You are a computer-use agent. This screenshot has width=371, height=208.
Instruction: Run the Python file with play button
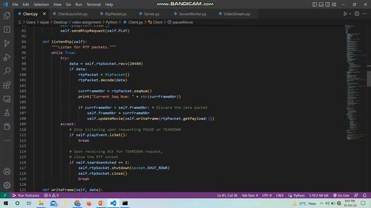345,14
